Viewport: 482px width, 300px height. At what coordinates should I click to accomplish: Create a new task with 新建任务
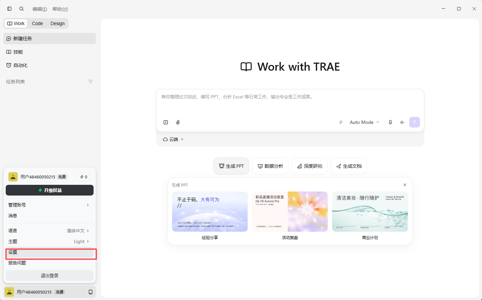(x=50, y=39)
